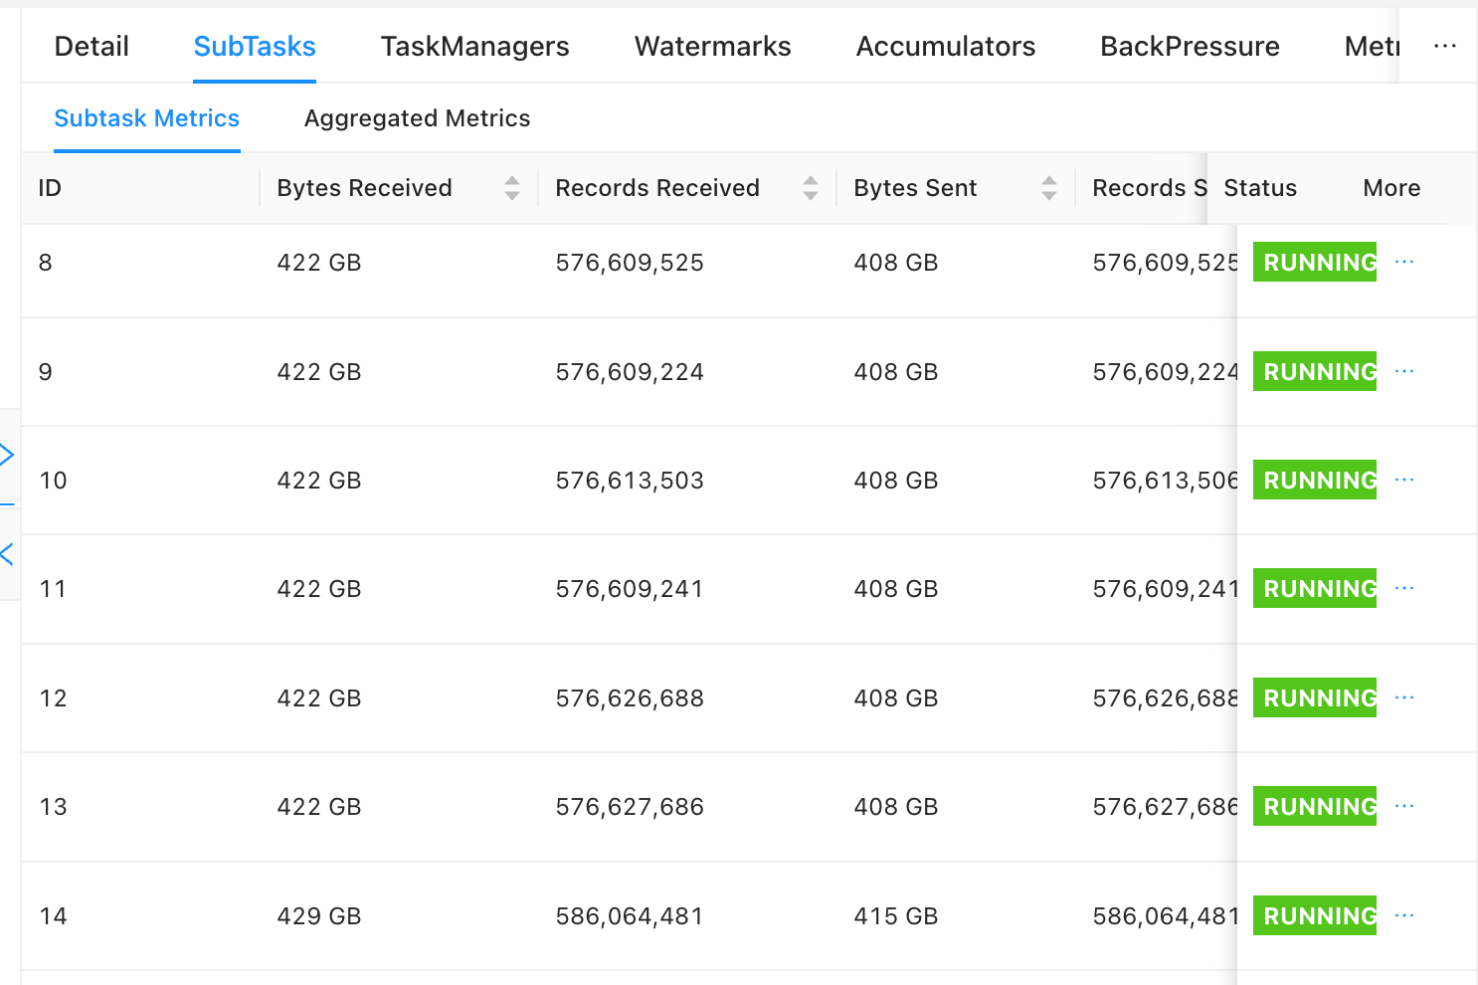Image resolution: width=1478 pixels, height=985 pixels.
Task: Open the more actions menu for subtask 10
Action: pyautogui.click(x=1404, y=480)
